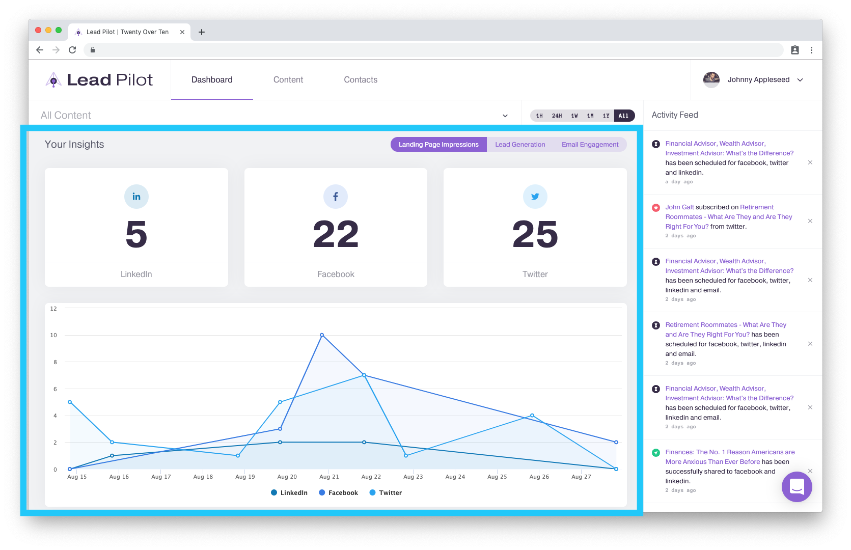Image resolution: width=851 pixels, height=550 pixels.
Task: Switch to the Contacts tab
Action: pos(361,80)
